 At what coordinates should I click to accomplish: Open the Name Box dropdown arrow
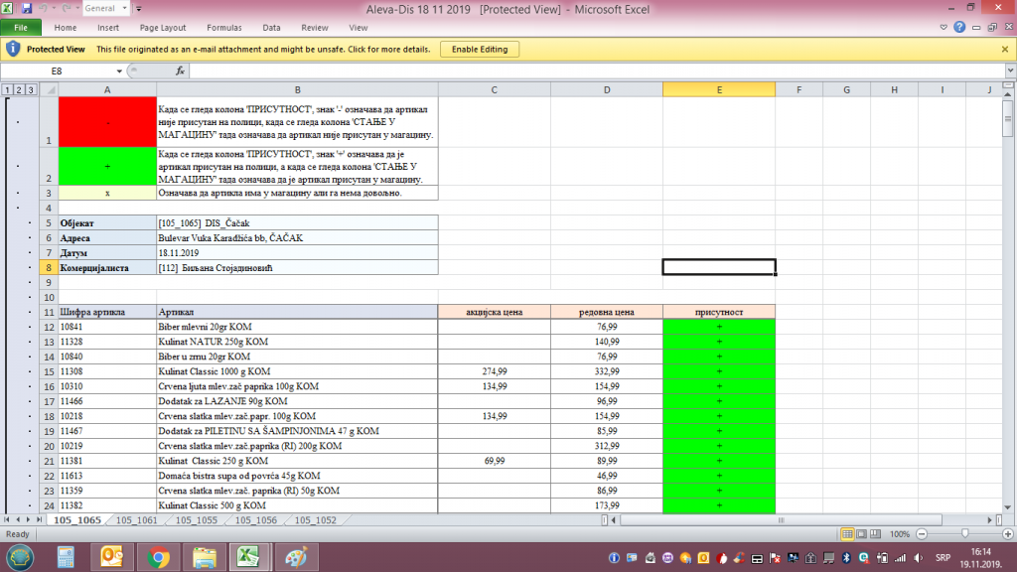click(x=119, y=71)
